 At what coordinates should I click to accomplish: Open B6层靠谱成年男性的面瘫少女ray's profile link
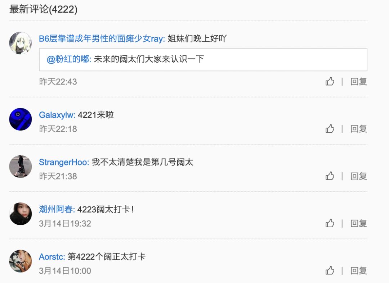coord(102,38)
